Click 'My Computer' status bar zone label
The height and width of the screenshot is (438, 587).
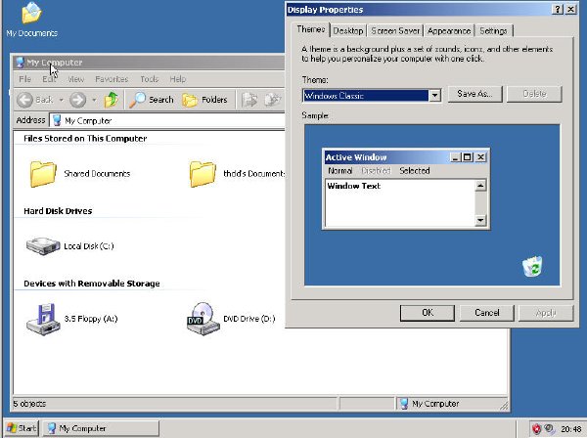[x=435, y=404]
